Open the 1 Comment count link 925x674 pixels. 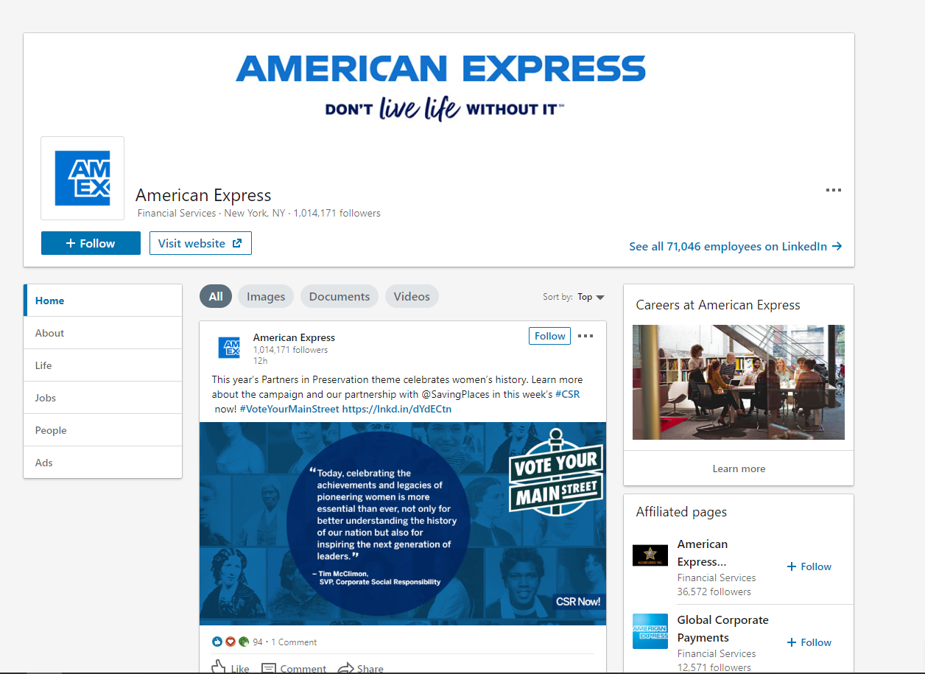[x=294, y=642]
